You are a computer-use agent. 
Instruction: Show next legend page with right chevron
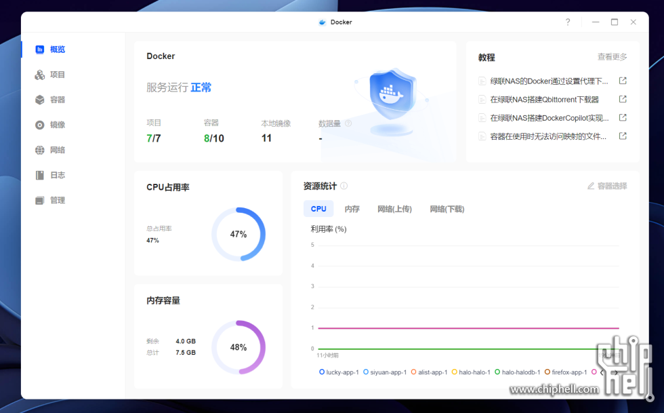coord(616,372)
